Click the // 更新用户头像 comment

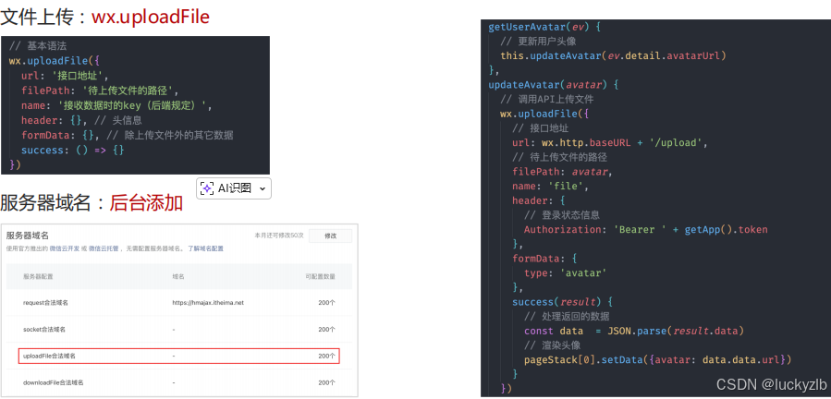(538, 41)
